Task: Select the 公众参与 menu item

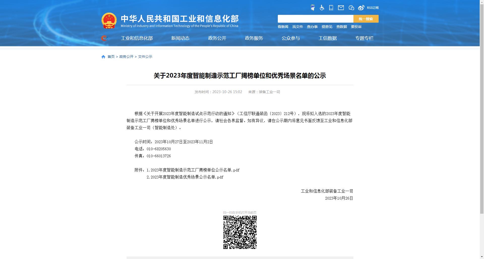Action: pyautogui.click(x=291, y=38)
